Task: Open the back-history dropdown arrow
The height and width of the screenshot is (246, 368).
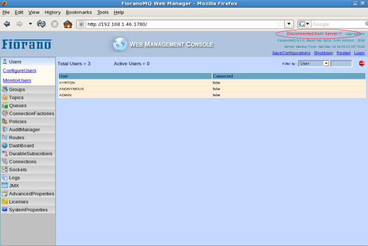Action: 31,24
